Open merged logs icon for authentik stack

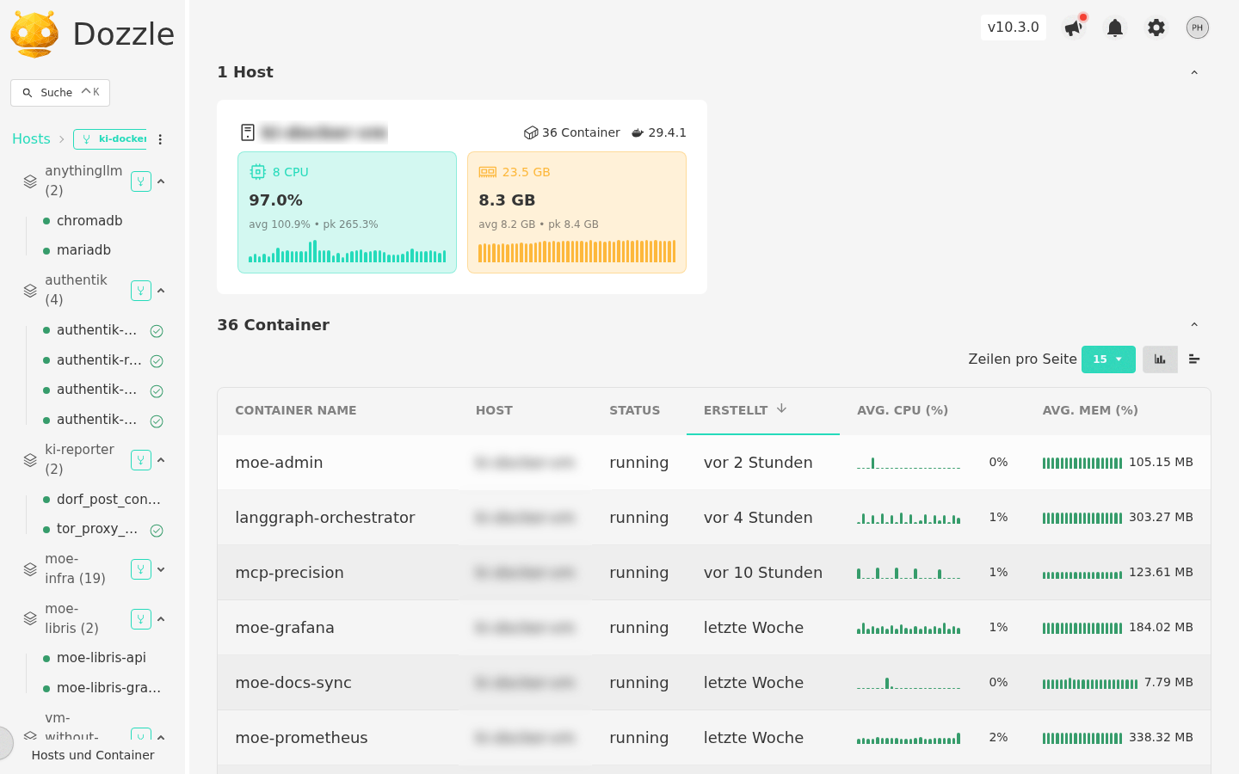click(x=141, y=291)
